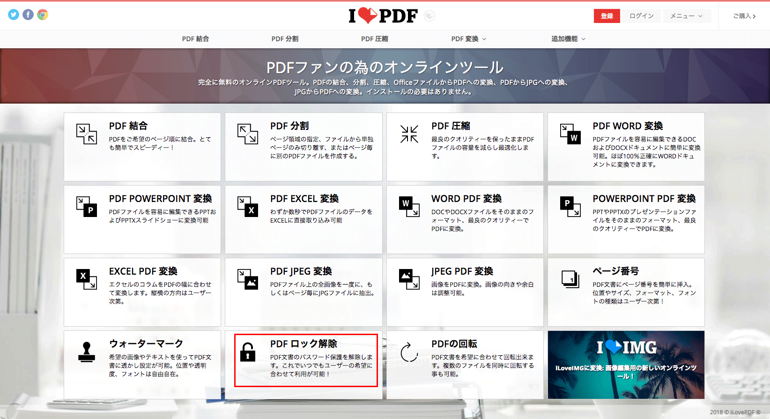This screenshot has height=419, width=770.
Task: Open the ページ番号 title link
Action: [616, 271]
